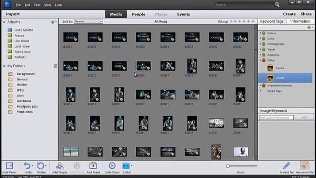
Task: Click the Add Places globe icon
Action: click(77, 166)
